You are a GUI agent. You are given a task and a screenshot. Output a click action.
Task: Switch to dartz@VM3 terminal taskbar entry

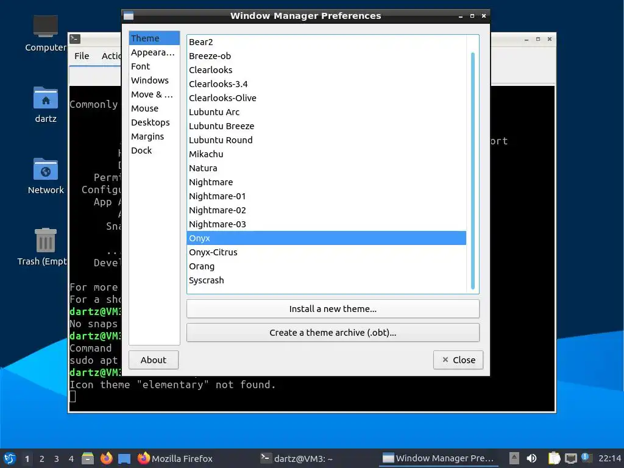(297, 458)
